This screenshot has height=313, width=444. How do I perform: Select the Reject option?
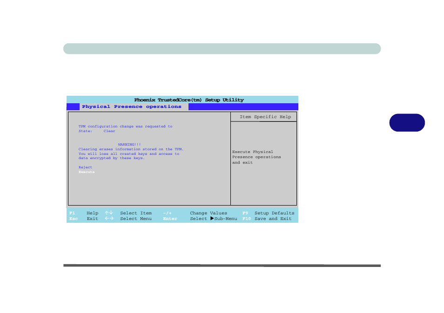(x=85, y=167)
